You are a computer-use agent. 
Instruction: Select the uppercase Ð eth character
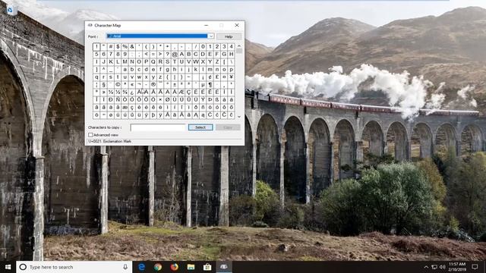(111, 99)
